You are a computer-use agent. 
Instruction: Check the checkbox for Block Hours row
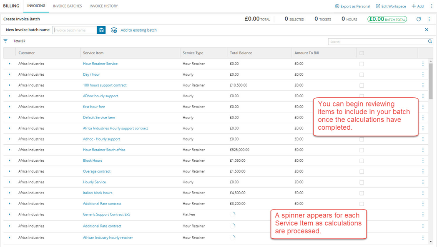[361, 161]
